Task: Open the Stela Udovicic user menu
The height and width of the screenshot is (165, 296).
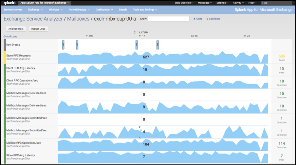Action: pyautogui.click(x=184, y=3)
